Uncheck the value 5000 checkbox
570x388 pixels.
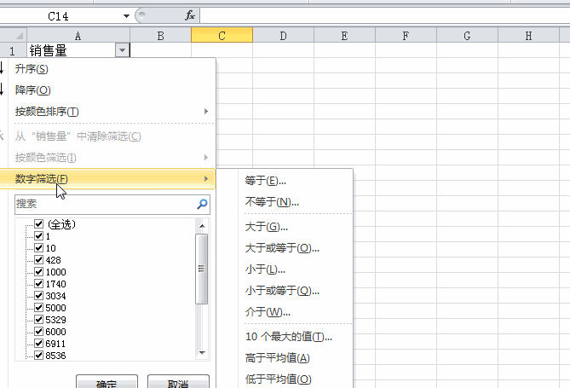tap(39, 308)
